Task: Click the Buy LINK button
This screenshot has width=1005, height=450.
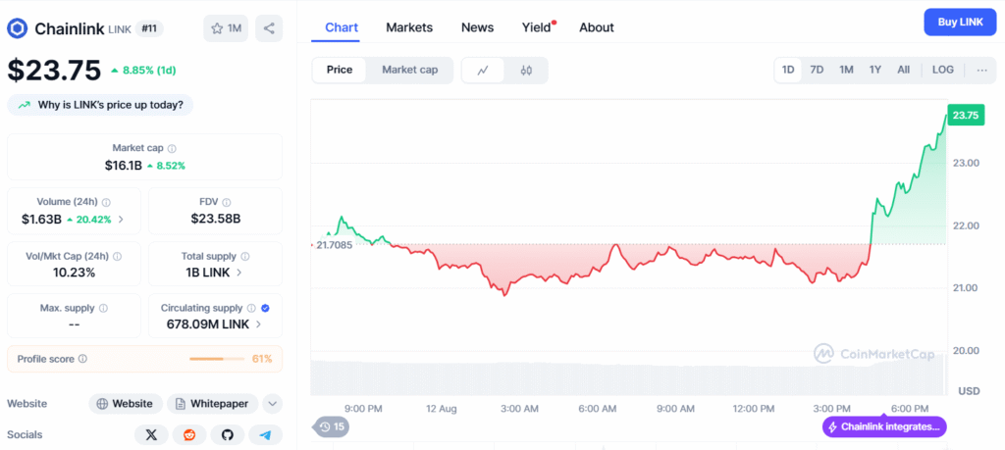Action: 960,23
